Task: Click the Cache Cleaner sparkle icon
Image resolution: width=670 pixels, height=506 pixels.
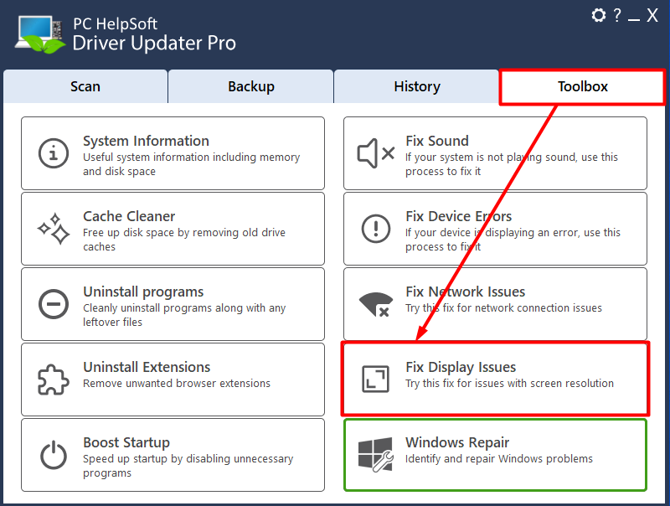Action: [x=54, y=229]
